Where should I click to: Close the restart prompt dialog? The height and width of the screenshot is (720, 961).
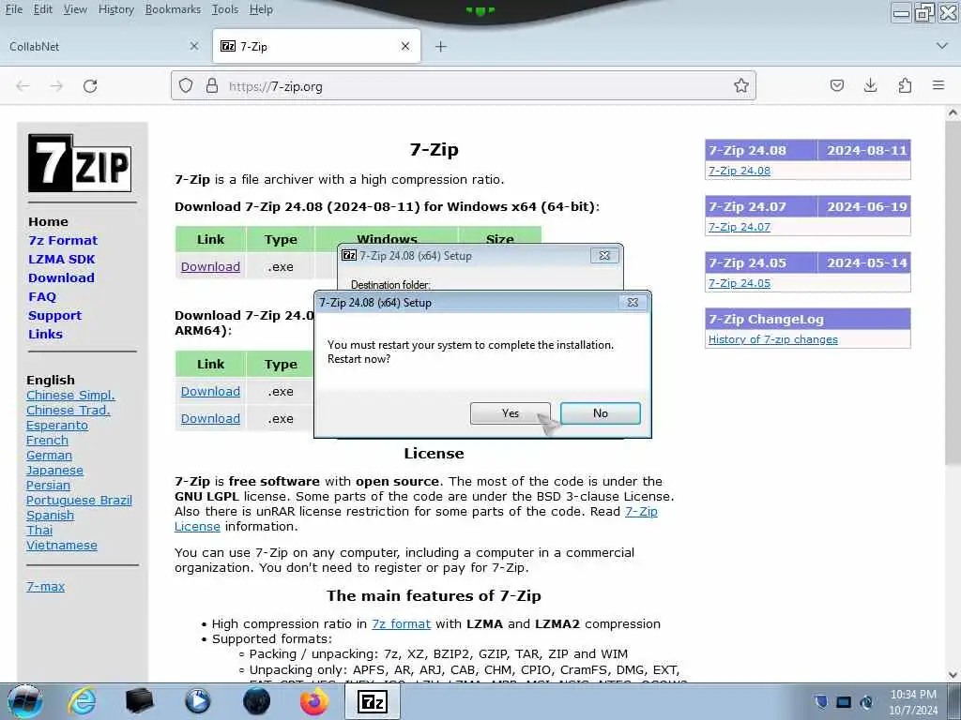pyautogui.click(x=633, y=303)
